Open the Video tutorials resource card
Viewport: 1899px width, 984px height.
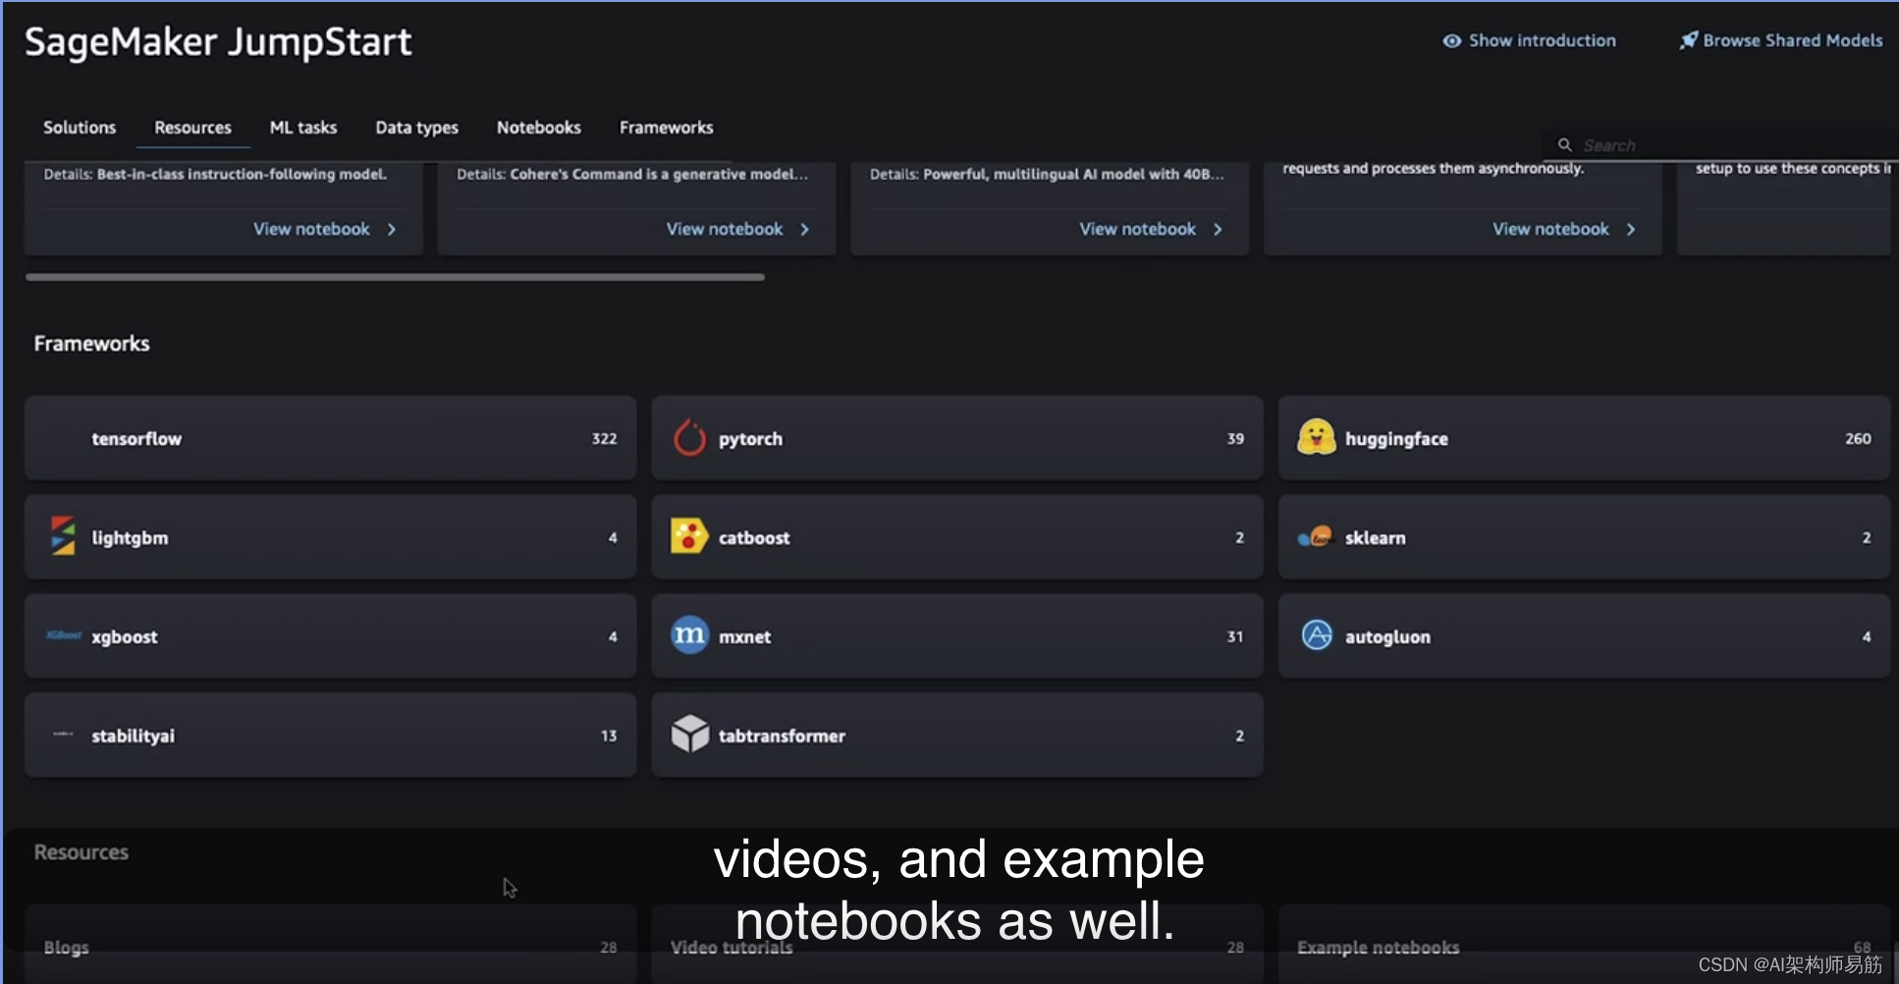click(956, 945)
